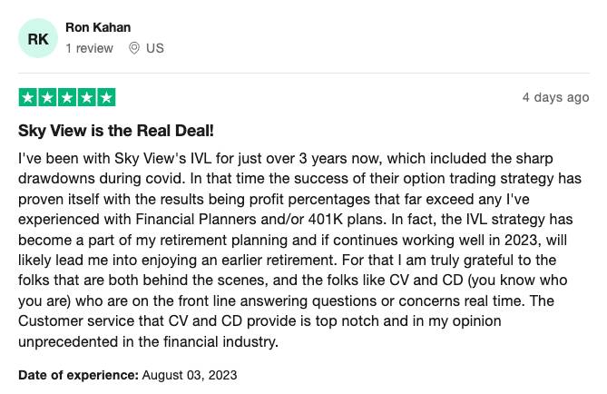Click the review line starting 'drawdowns during covid'
This screenshot has width=607, height=394.
tap(299, 179)
